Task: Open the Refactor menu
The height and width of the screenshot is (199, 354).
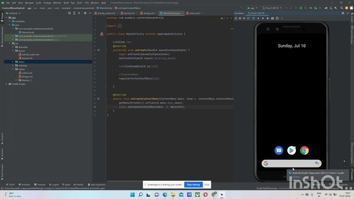Action: coord(57,3)
